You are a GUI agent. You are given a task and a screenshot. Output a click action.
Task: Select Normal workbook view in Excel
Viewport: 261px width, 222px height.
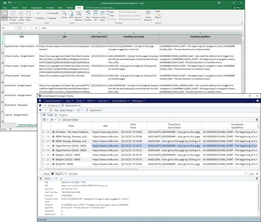tap(4, 15)
